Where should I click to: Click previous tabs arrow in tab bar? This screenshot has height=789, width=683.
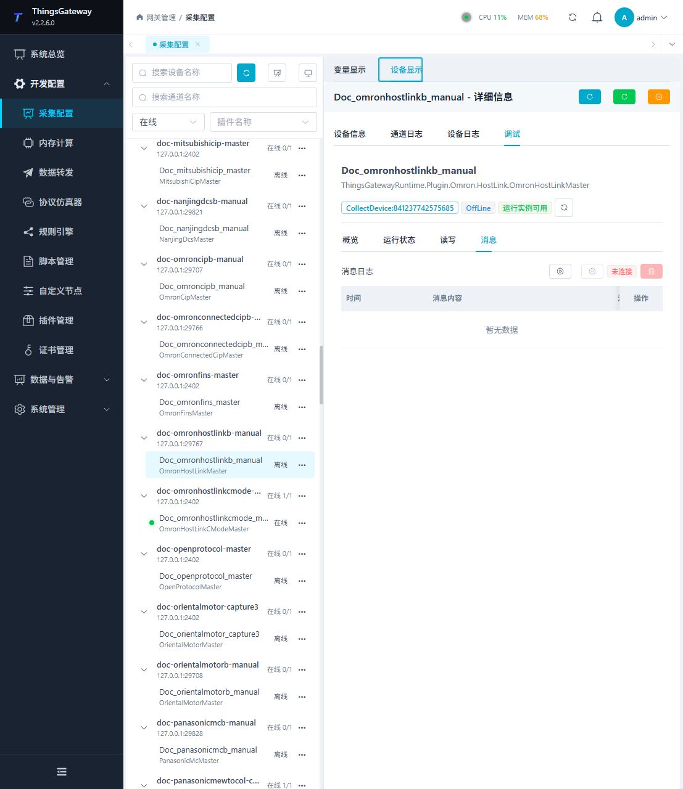click(131, 44)
